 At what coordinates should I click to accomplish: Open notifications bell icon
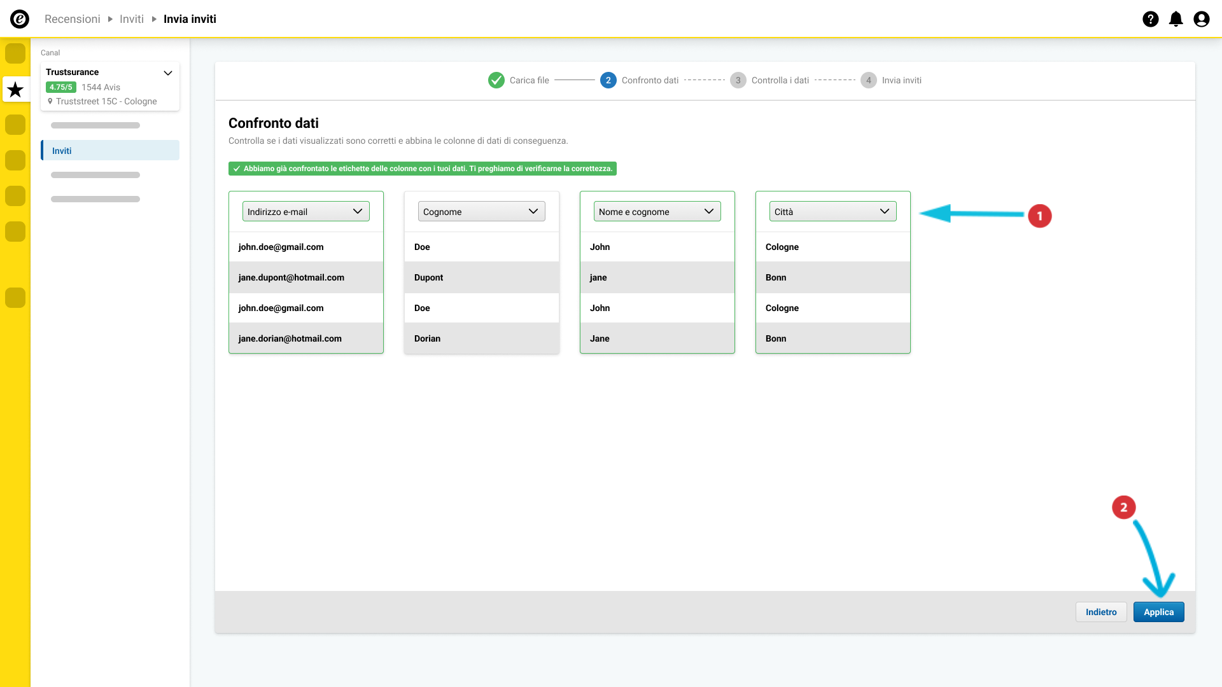(x=1176, y=19)
